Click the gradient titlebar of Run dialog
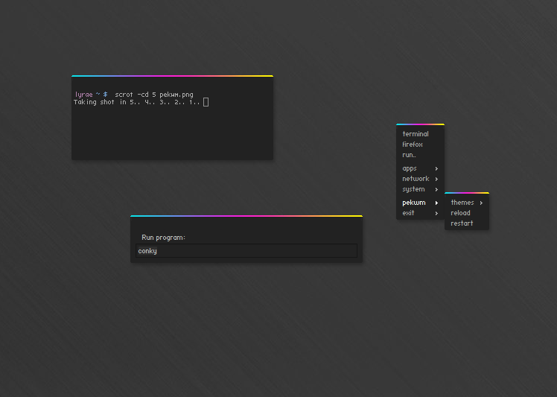Viewport: 557px width, 397px height. click(x=246, y=216)
